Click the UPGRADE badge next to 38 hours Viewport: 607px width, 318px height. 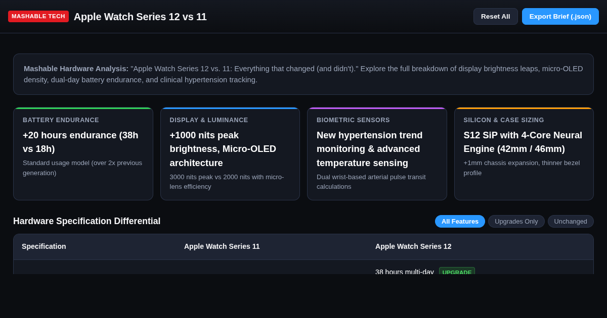pos(457,271)
